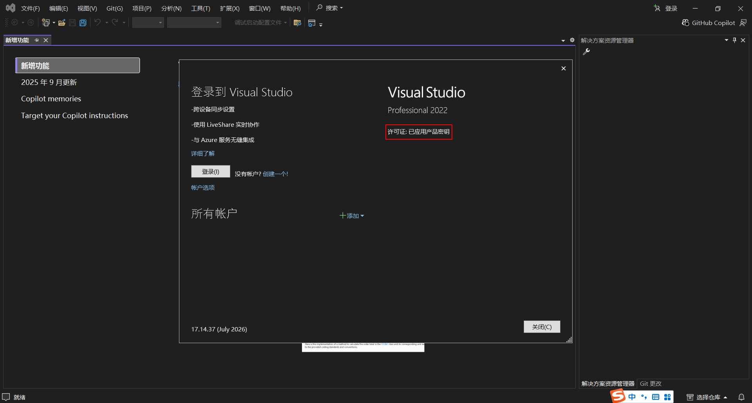Click the New Project toolbar icon
752x403 pixels.
tap(46, 23)
